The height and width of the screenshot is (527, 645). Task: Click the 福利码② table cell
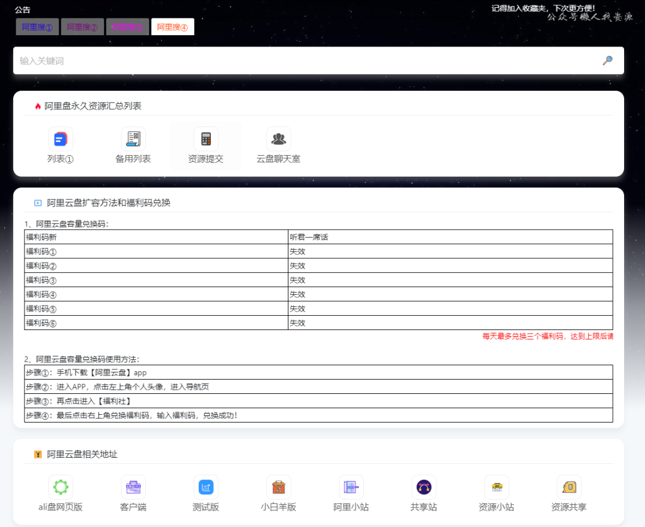pos(156,266)
